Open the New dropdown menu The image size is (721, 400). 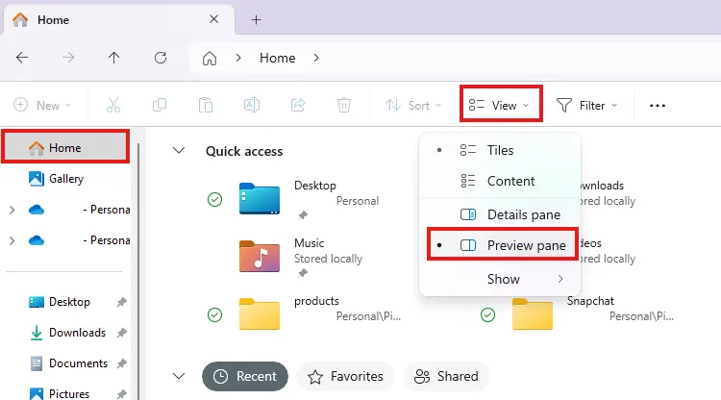[x=42, y=105]
